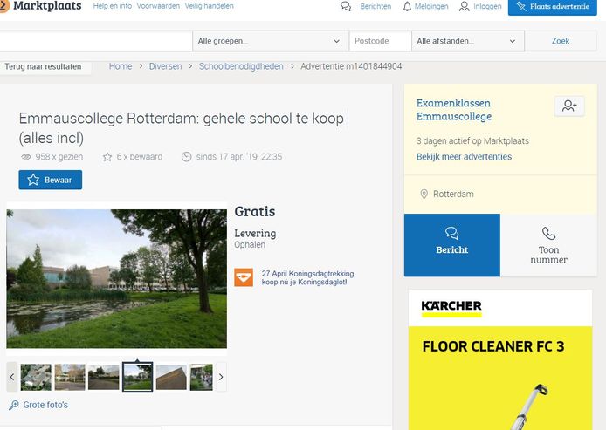Click the Gratis price text
This screenshot has height=430, width=606.
coord(255,212)
